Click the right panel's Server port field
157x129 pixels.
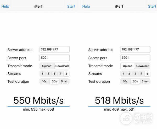coord(135,58)
